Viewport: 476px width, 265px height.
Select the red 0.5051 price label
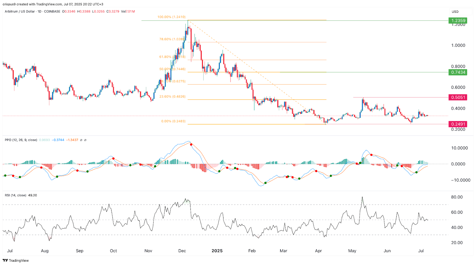point(458,97)
